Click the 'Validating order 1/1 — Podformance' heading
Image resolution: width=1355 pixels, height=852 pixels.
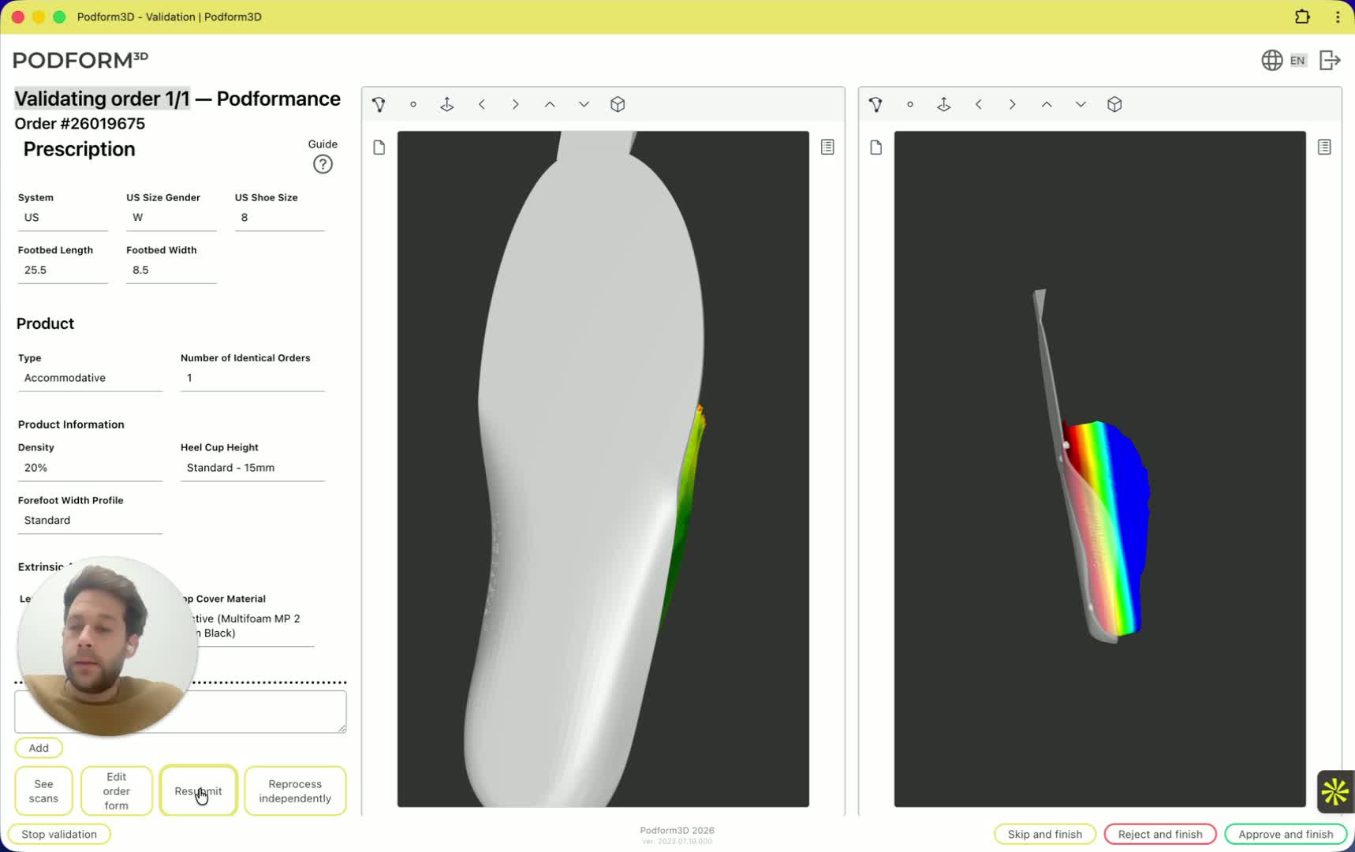coord(177,99)
